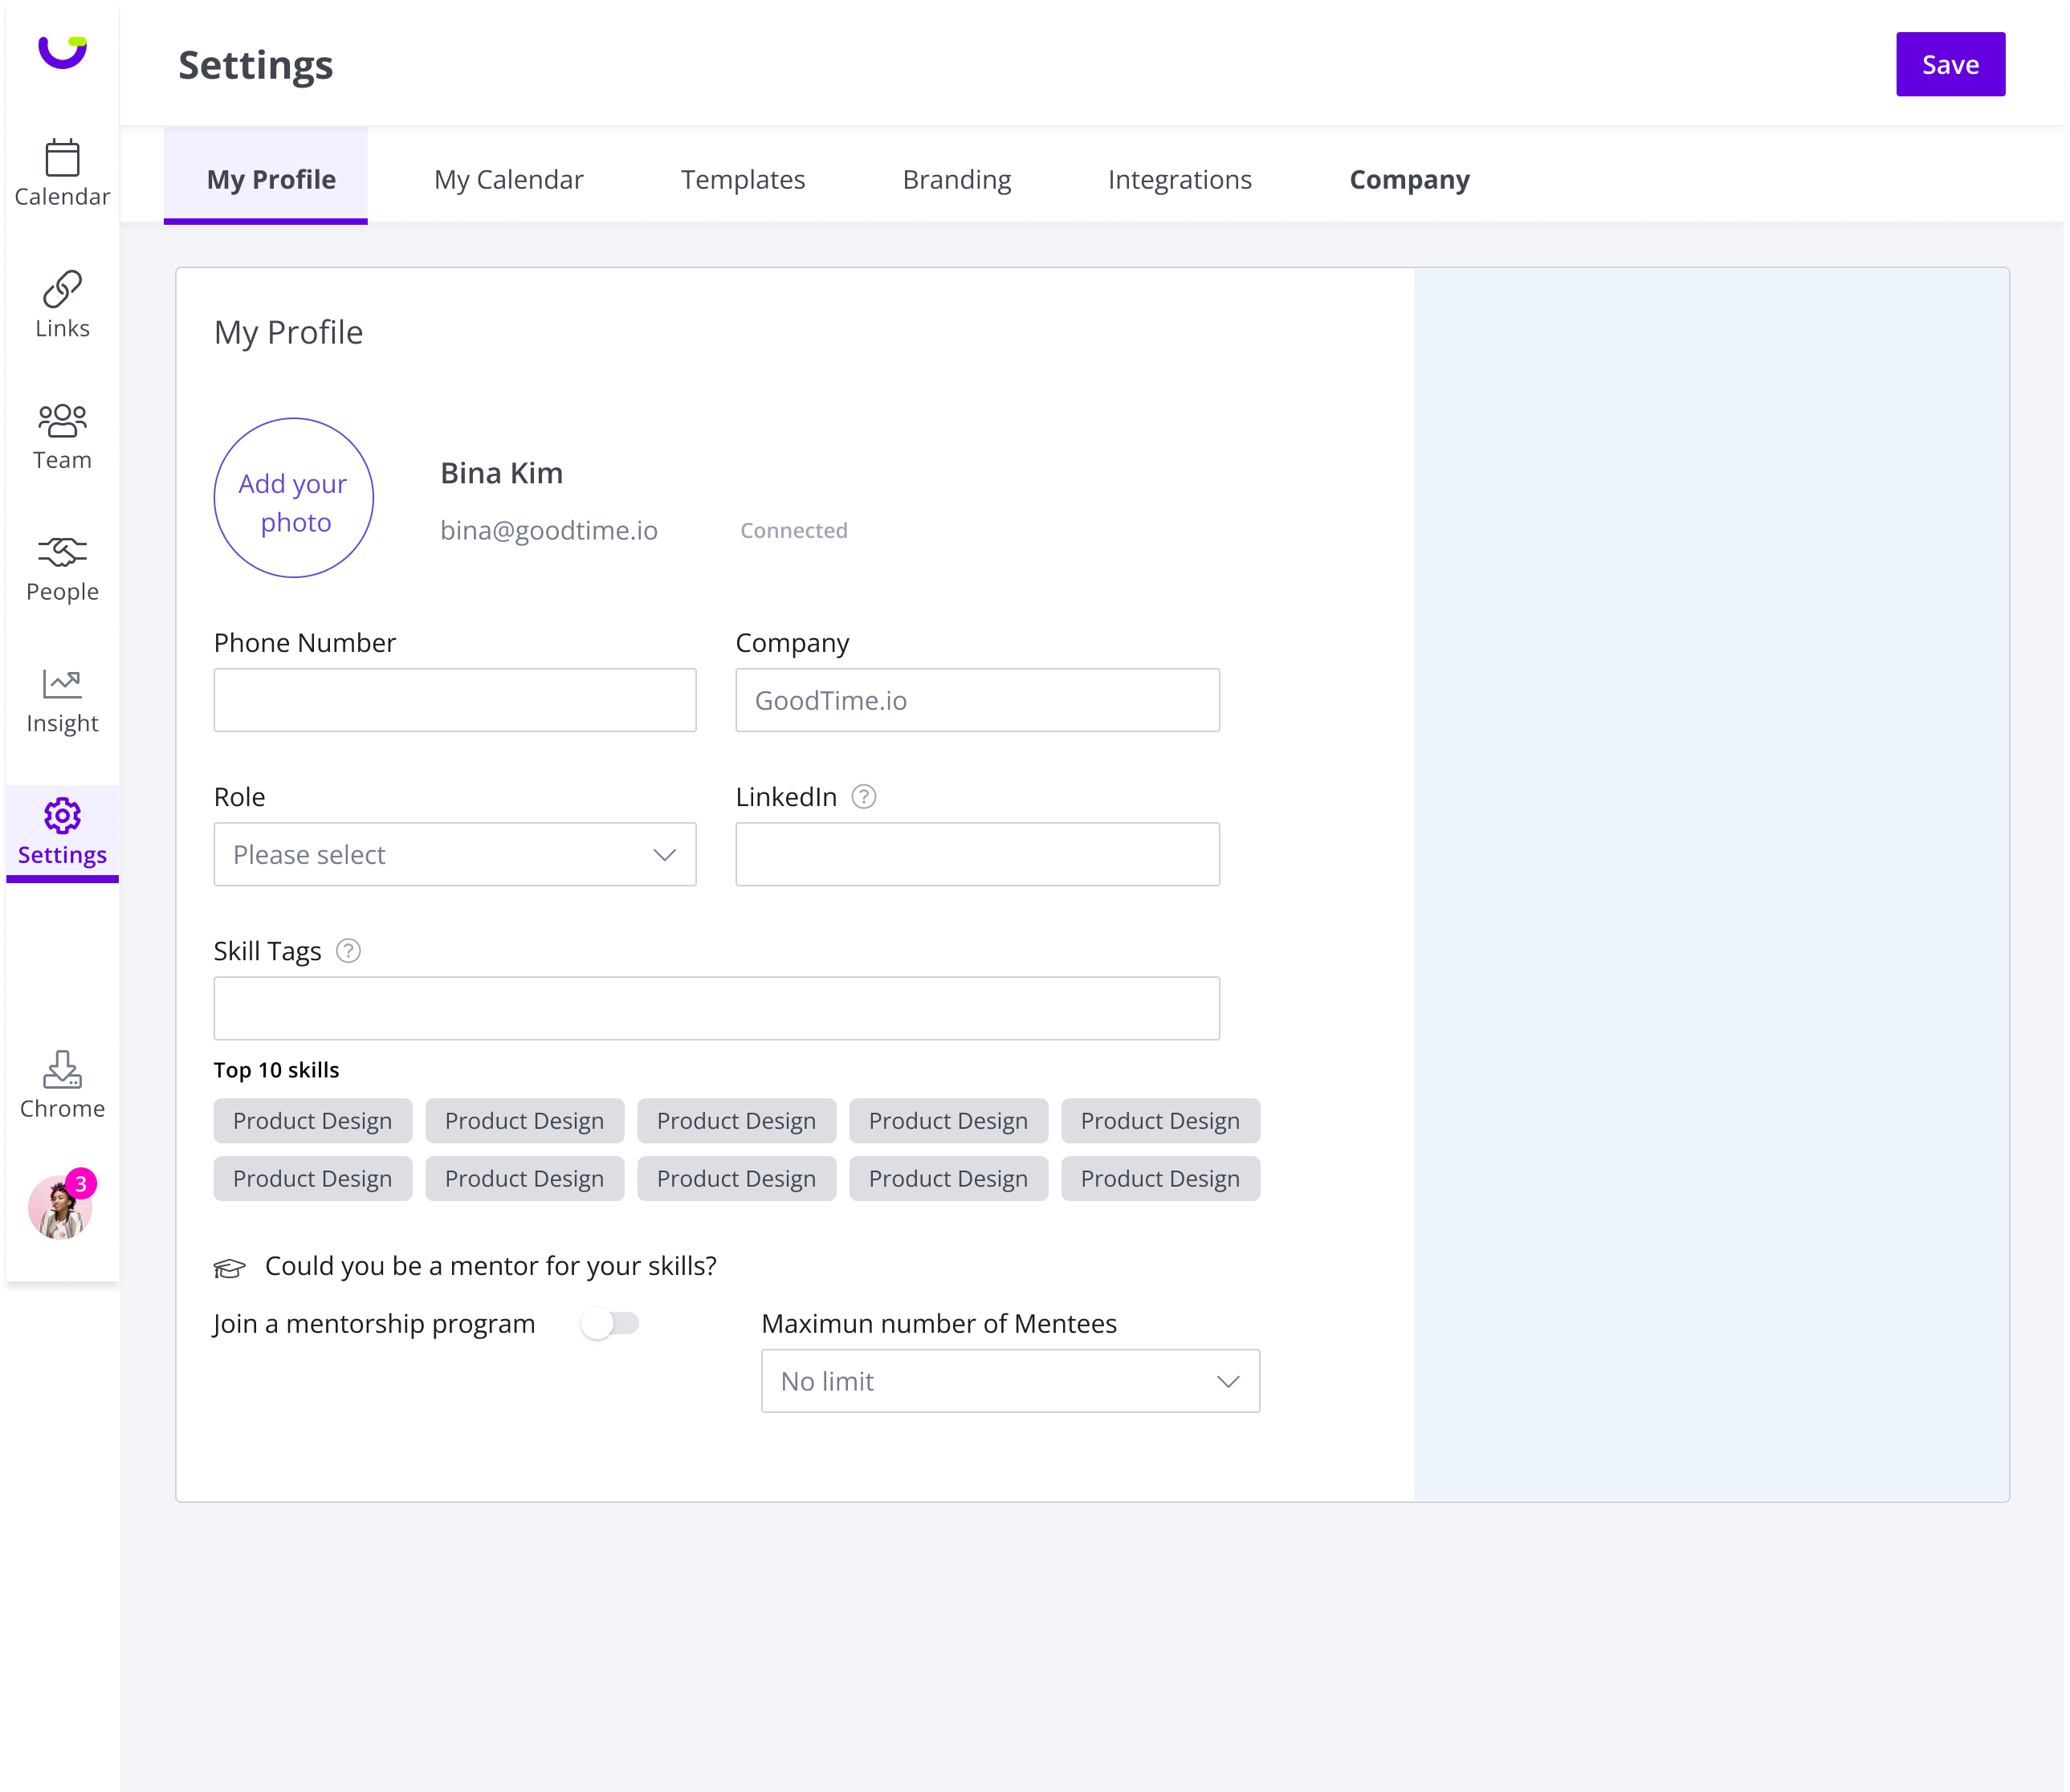Select the first Product Design skill tag
The height and width of the screenshot is (1792, 2070).
[312, 1121]
